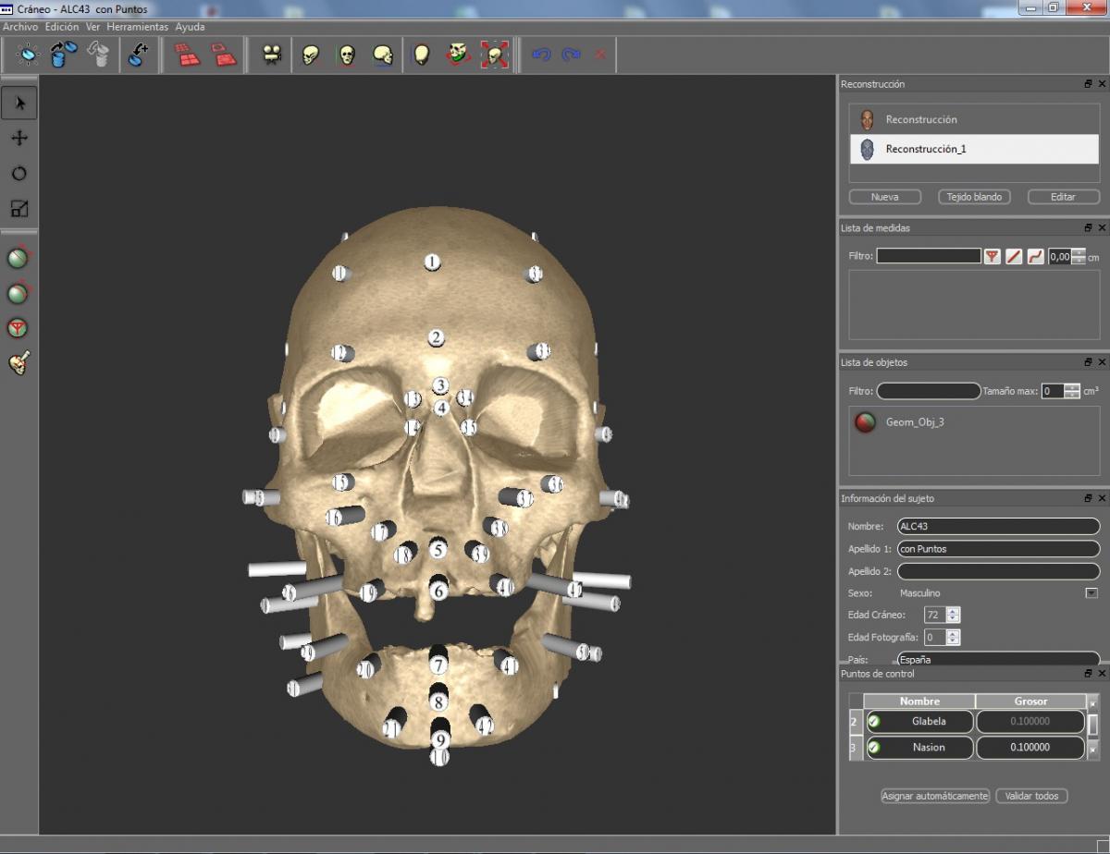Select the move (cross arrows) tool

(19, 138)
